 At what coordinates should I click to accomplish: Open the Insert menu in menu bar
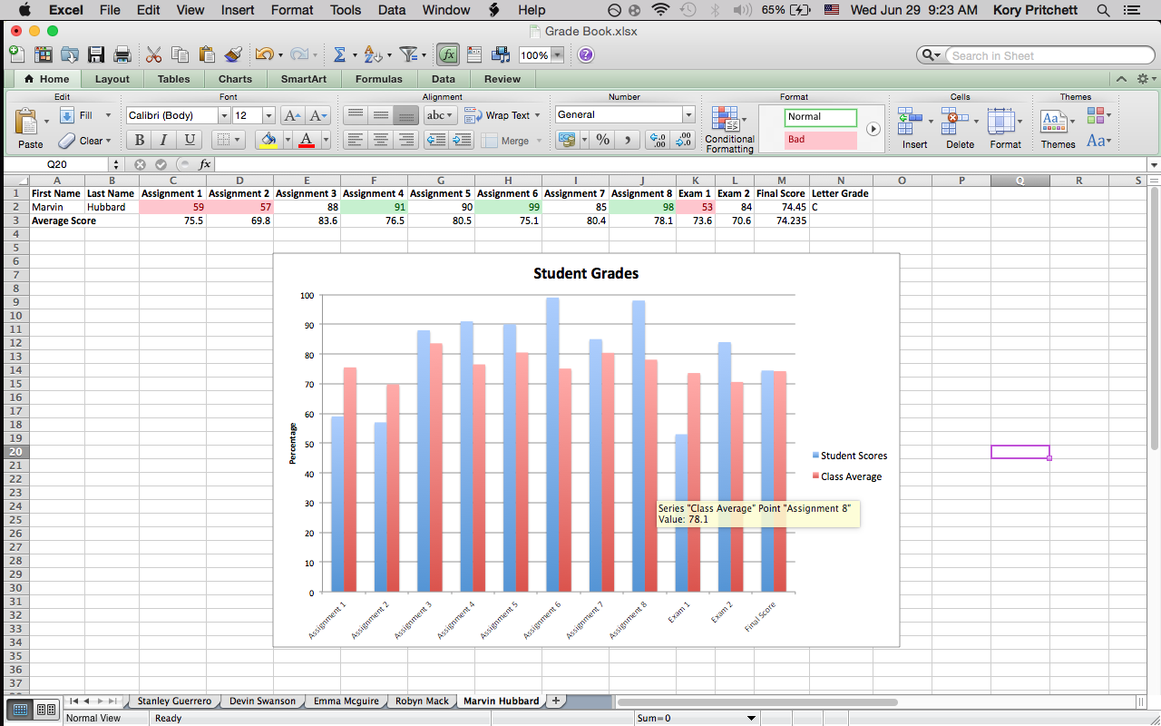(x=238, y=10)
